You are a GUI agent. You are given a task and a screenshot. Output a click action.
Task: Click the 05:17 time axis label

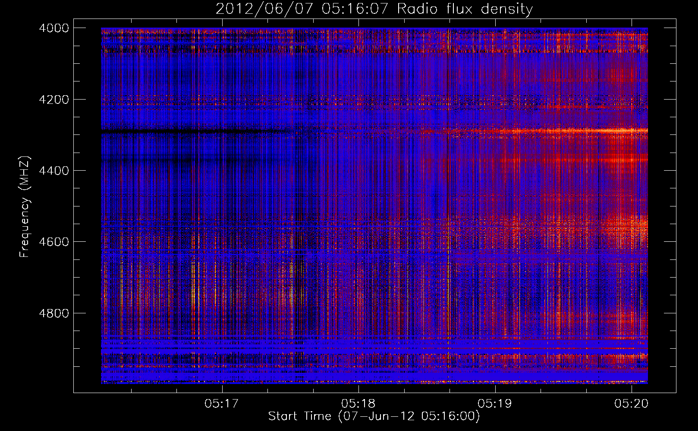[x=222, y=404]
